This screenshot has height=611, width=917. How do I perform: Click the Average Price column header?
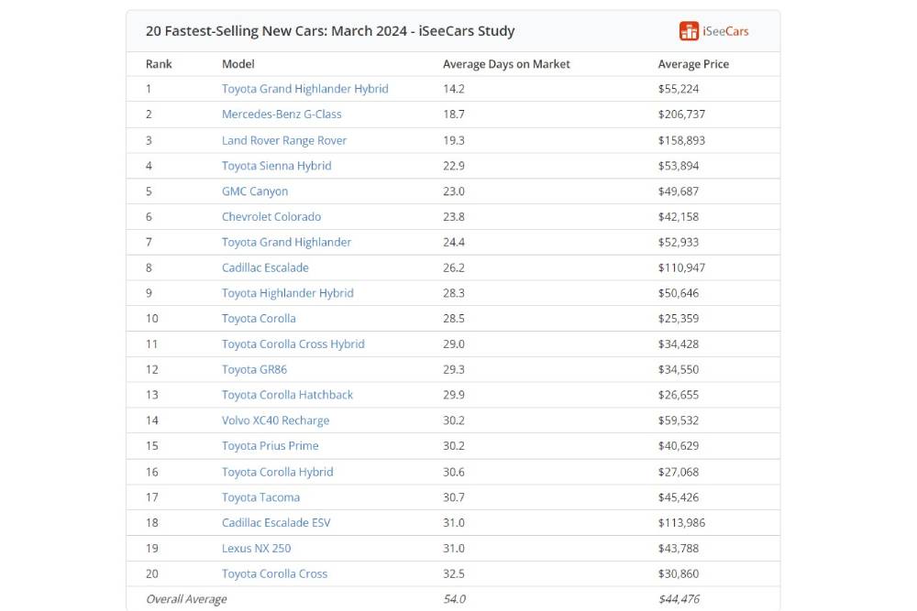pos(693,64)
